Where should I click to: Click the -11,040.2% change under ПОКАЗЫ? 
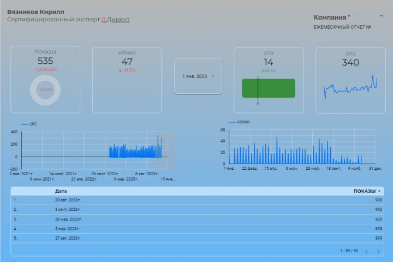click(x=45, y=69)
